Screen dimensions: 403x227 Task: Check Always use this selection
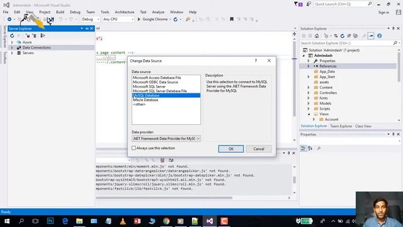pos(133,148)
